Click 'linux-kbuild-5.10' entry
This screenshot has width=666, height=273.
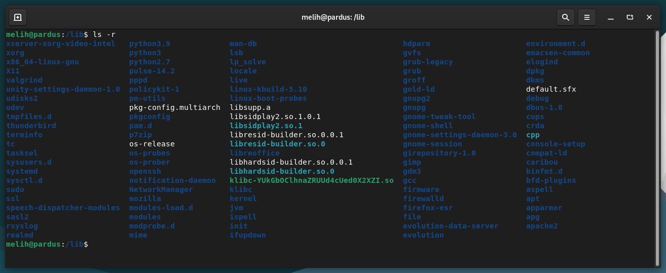[268, 89]
